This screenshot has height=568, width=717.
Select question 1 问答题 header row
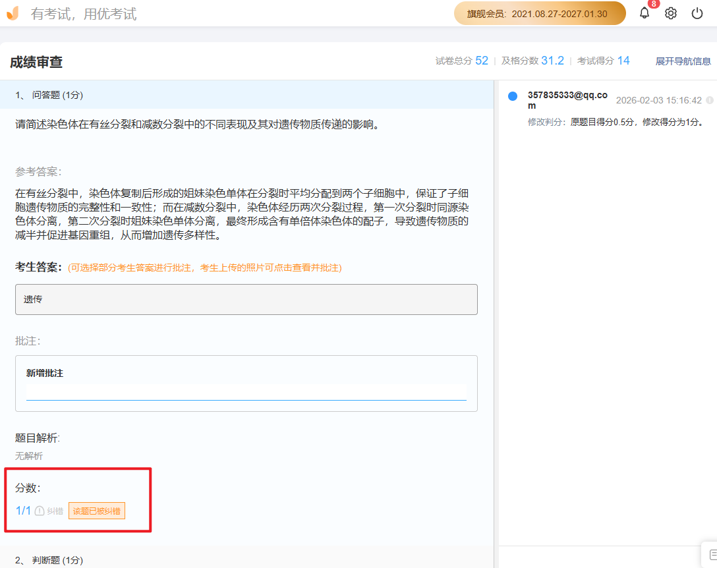(x=246, y=95)
